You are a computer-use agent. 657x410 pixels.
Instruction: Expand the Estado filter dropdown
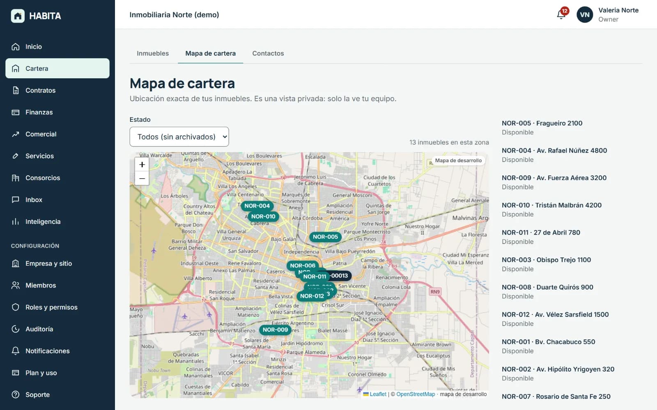pos(179,137)
